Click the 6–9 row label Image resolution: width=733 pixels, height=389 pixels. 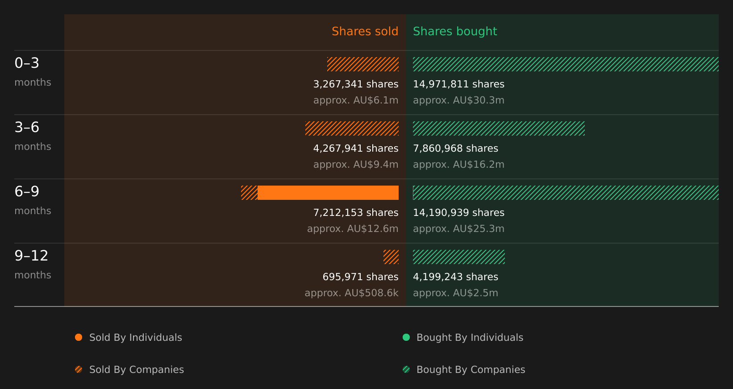[27, 191]
